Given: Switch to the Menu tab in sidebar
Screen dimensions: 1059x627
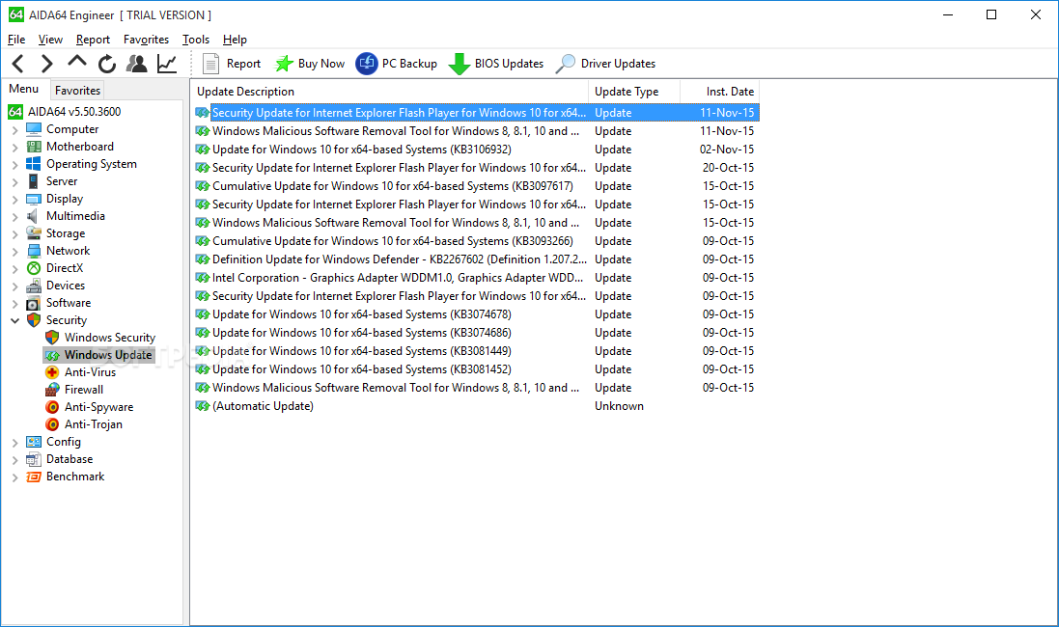Looking at the screenshot, I should 24,89.
